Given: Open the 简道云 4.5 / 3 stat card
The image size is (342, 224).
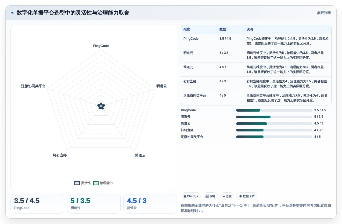Looking at the screenshot, I should [150, 204].
